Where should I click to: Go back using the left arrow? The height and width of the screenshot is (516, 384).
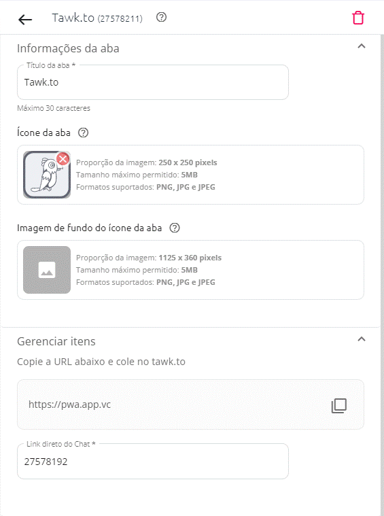click(x=25, y=20)
